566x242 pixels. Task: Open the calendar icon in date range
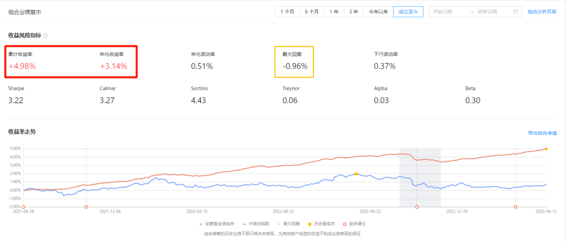[x=515, y=12]
